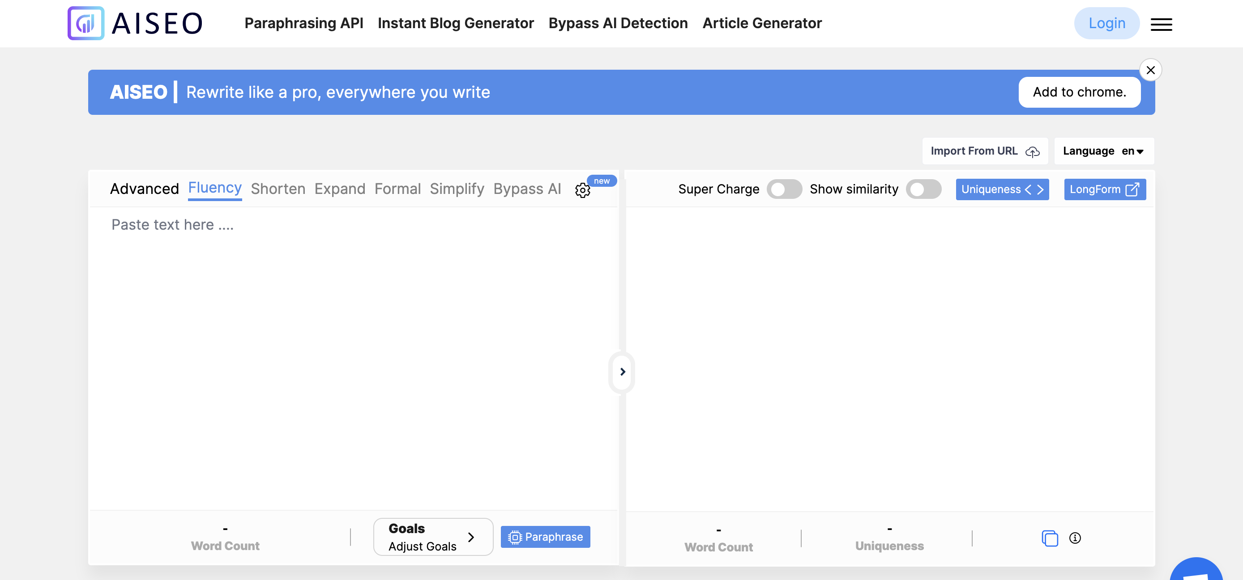Adjust the Uniqueness level arrows
Viewport: 1243px width, 580px height.
[x=1034, y=189]
